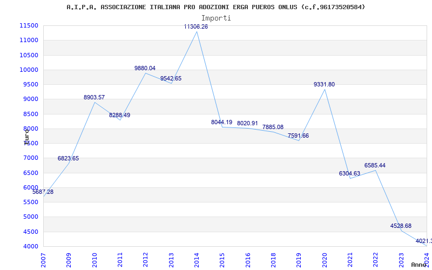
Task: Select the 5687.28 data label
Action: [43, 192]
